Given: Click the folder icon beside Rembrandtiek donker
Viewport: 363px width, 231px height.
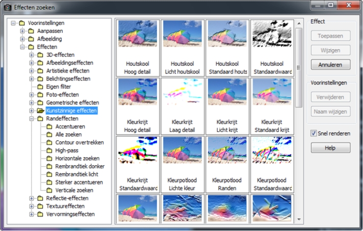Looking at the screenshot, I should [x=50, y=166].
